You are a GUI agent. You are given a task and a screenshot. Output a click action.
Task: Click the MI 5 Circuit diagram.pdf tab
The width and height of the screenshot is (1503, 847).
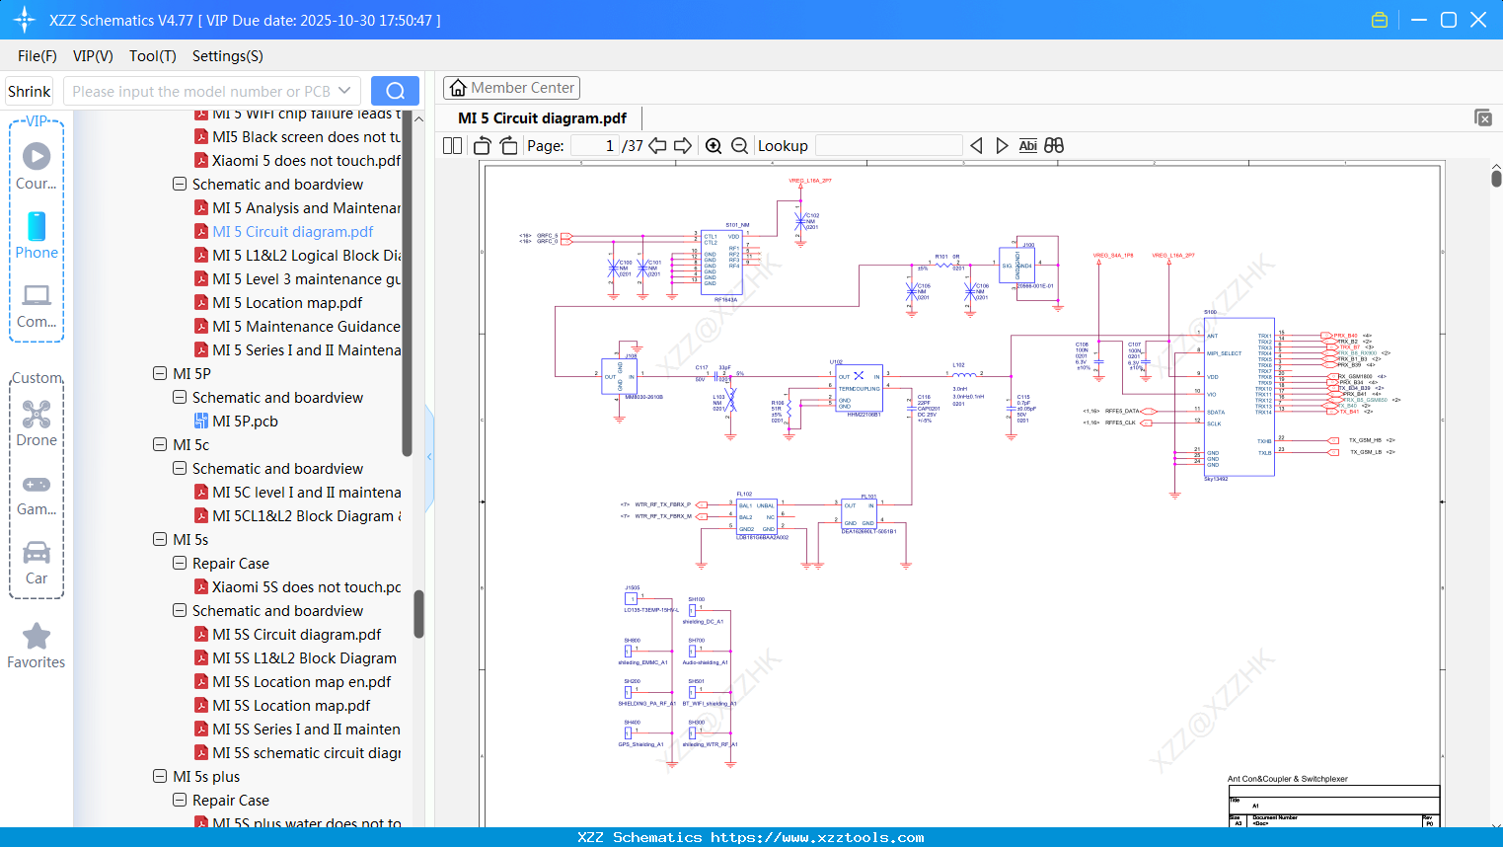point(541,117)
